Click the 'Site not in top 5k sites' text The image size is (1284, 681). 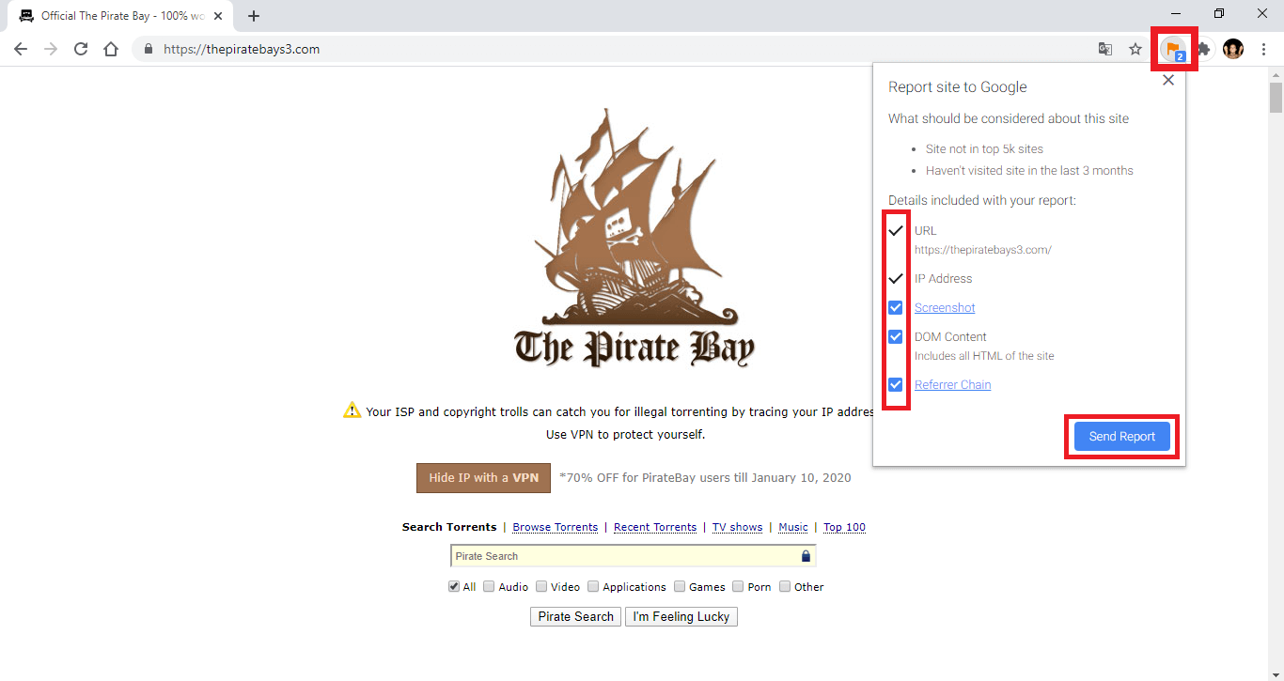point(984,149)
